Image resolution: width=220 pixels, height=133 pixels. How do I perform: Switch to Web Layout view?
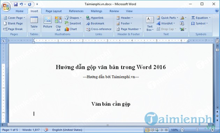[x=157, y=130]
